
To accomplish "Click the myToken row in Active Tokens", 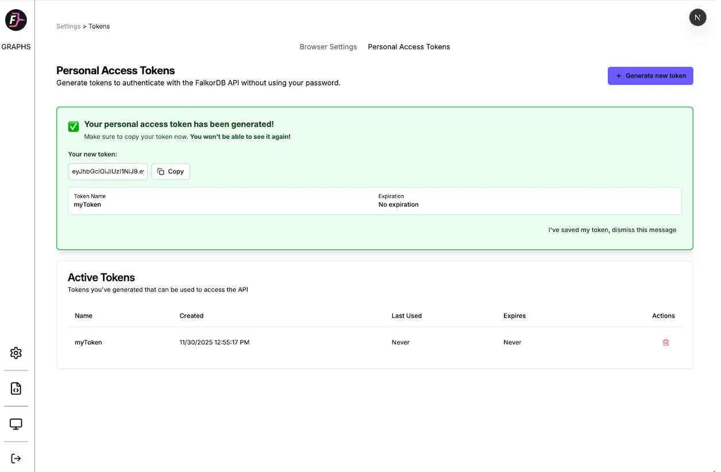I will (88, 342).
